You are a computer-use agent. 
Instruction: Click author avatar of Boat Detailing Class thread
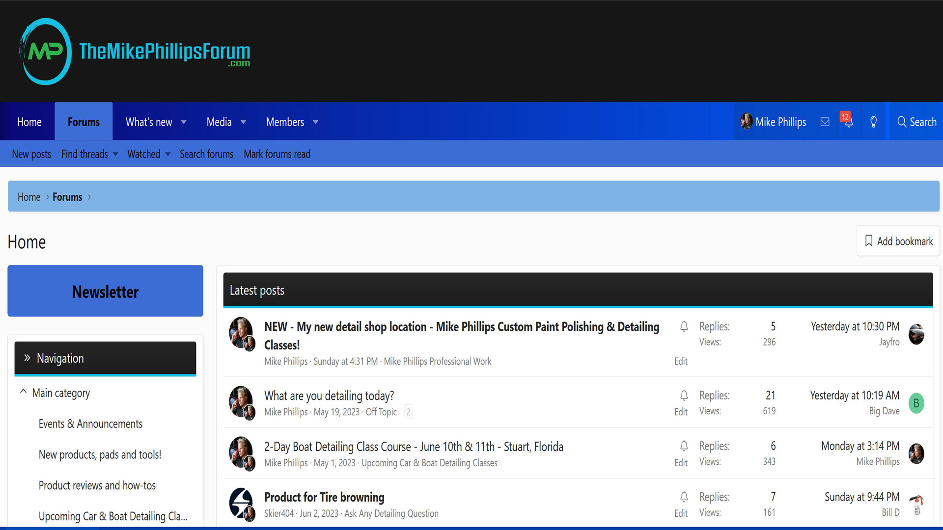click(241, 452)
